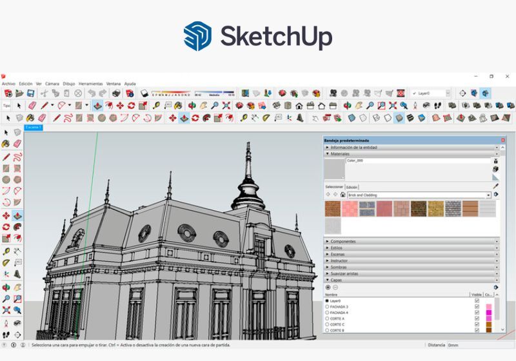Click the Color_000 material name field

[418, 161]
